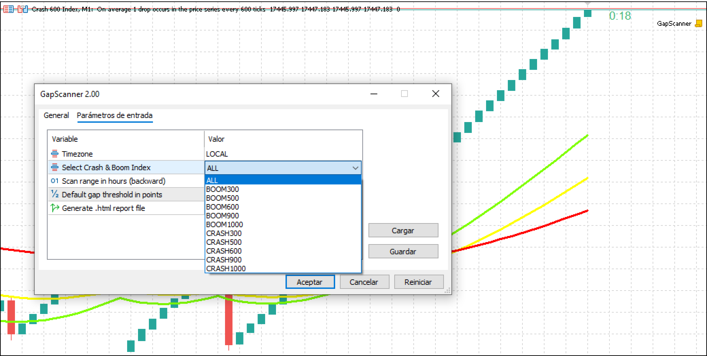Screen dimensions: 707x356
Task: Click the Reiniciar button
Action: (x=419, y=282)
